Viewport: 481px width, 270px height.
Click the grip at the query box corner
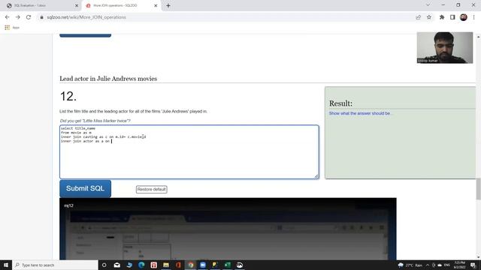click(x=316, y=176)
